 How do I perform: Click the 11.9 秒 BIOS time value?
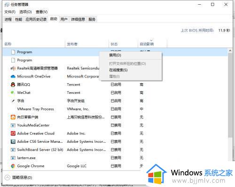click(224, 31)
